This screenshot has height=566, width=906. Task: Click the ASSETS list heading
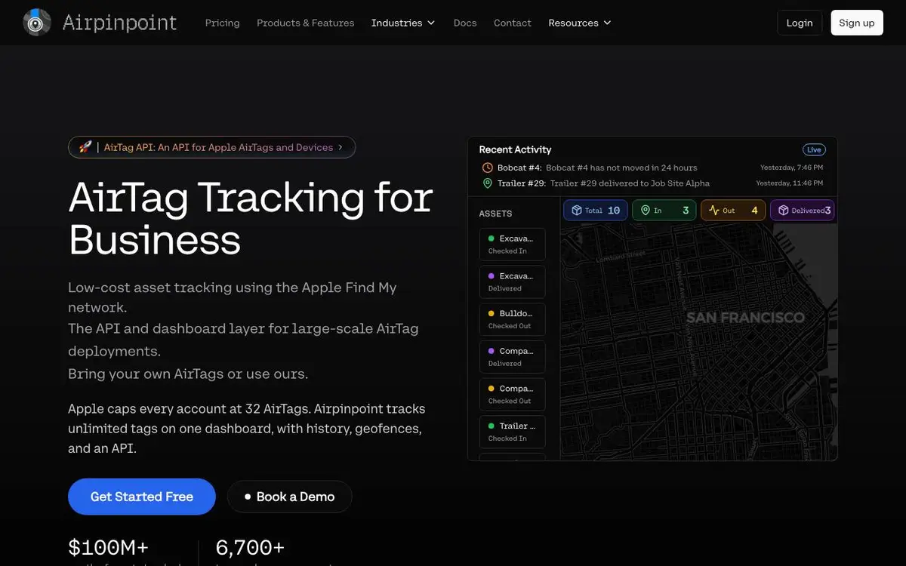click(495, 214)
